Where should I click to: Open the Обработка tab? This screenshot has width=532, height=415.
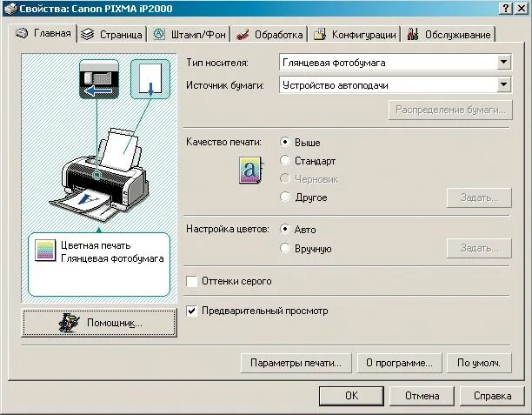(x=269, y=34)
